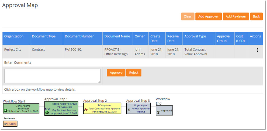Click red flag icon in Approval Step 2
The height and width of the screenshot is (131, 267).
click(86, 109)
